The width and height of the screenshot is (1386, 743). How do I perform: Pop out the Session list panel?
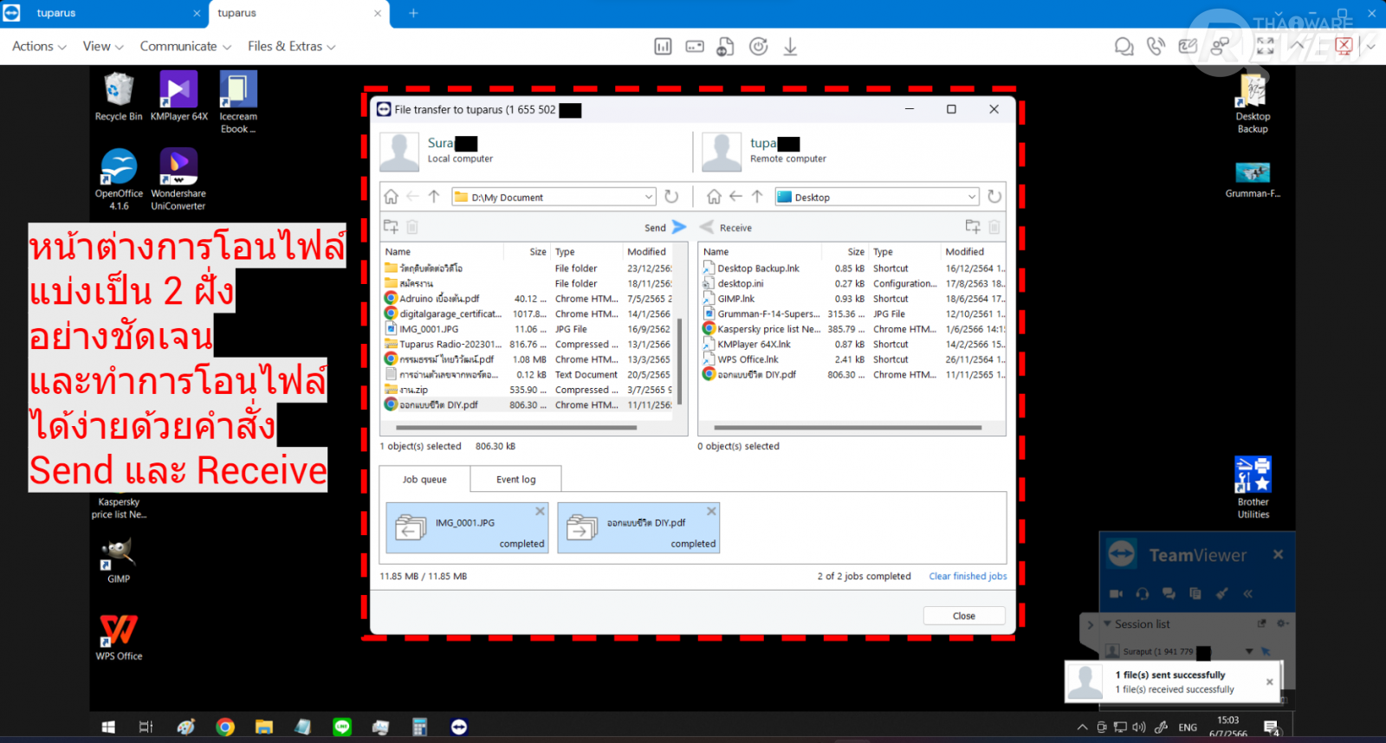coord(1261,623)
